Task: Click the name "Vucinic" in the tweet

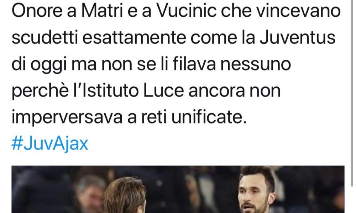Action: (x=187, y=11)
